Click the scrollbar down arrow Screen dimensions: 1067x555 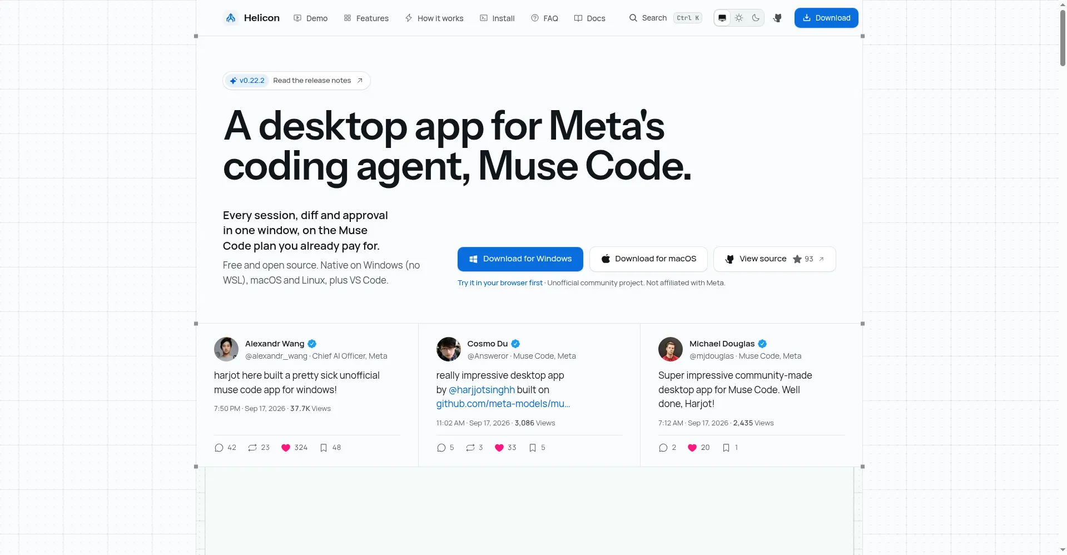pyautogui.click(x=1063, y=550)
